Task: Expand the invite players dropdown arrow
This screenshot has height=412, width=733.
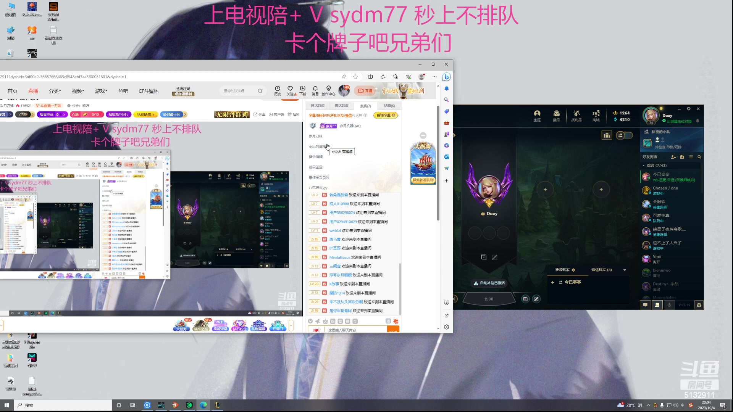Action: click(625, 270)
